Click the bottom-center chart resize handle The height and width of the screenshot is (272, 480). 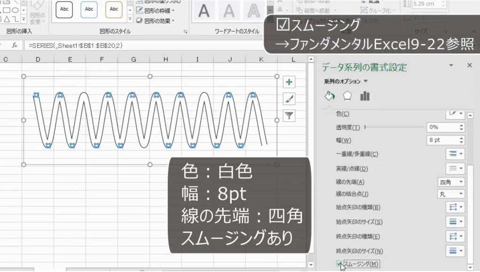point(150,164)
